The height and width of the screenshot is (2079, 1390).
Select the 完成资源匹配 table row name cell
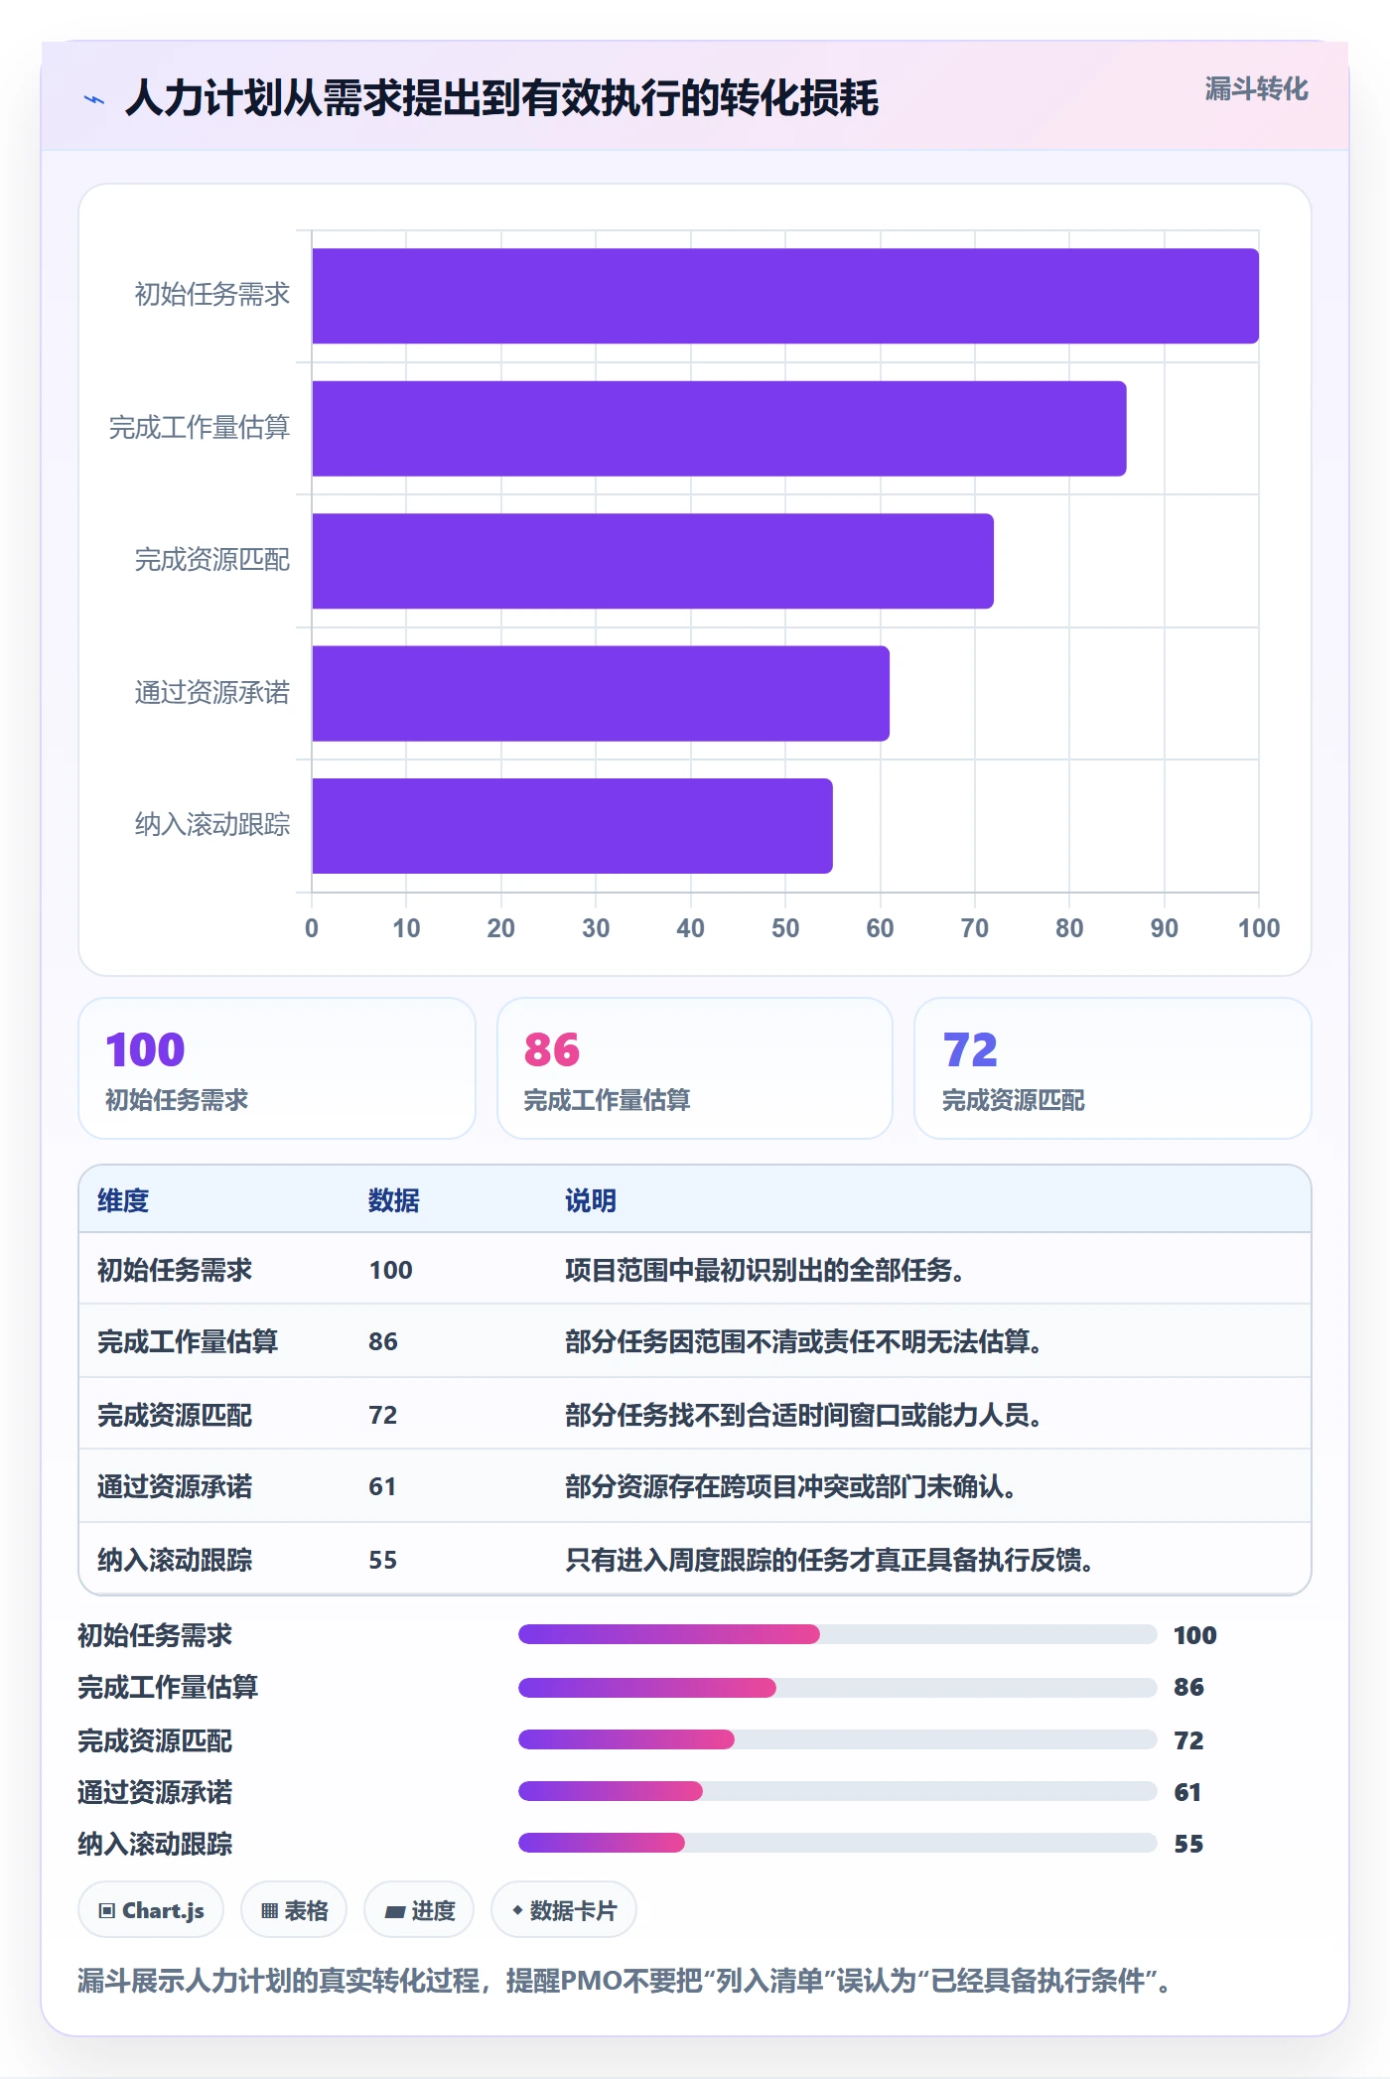tap(175, 1415)
